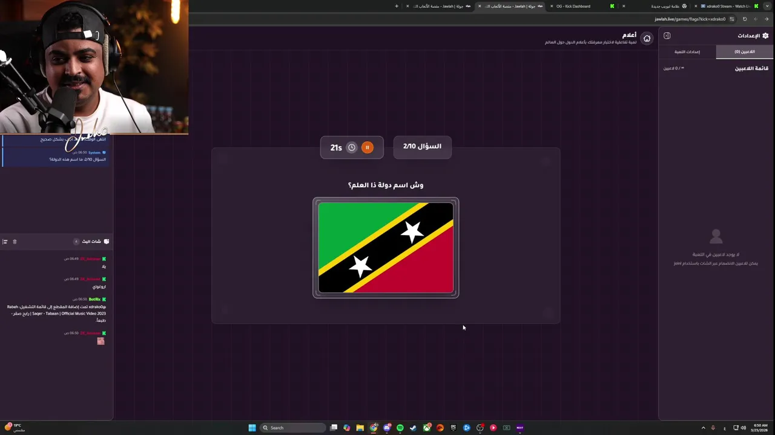Show hidden system tray icons
775x435 pixels.
tap(703, 428)
